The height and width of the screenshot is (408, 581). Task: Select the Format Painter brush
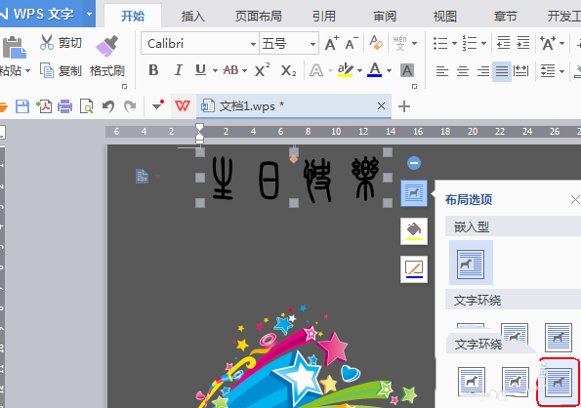pyautogui.click(x=107, y=46)
